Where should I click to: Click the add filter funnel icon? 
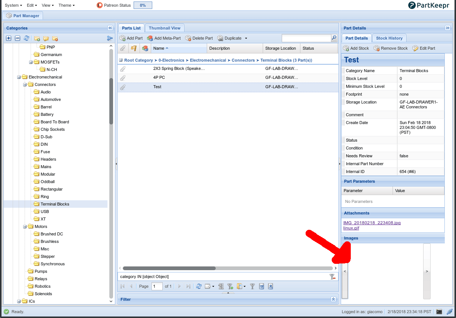tap(230, 286)
